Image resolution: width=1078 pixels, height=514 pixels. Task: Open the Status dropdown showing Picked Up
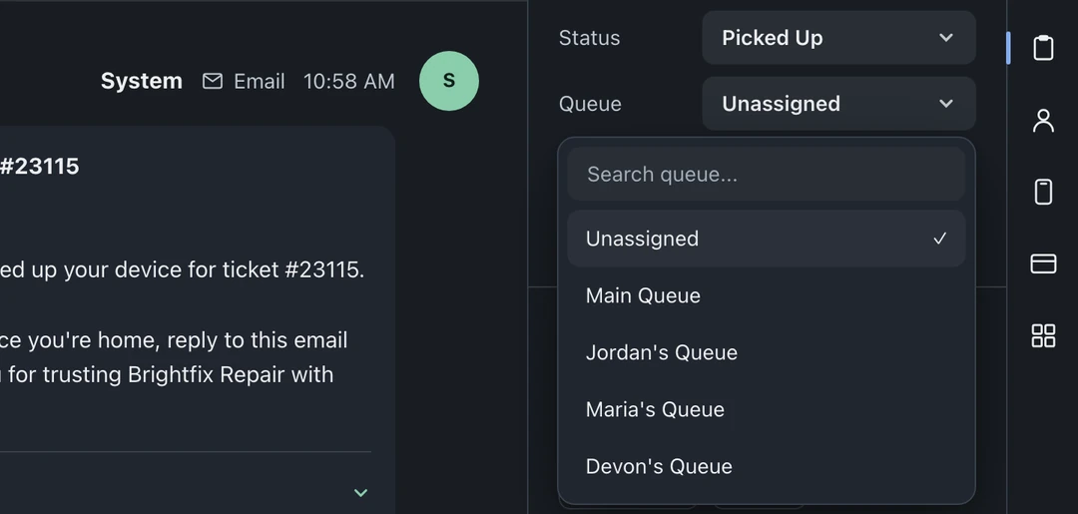pos(838,38)
